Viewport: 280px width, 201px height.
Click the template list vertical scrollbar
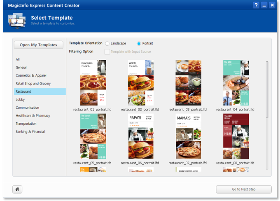tap(267, 90)
